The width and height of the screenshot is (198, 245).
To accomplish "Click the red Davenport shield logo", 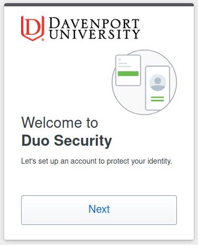I will pos(33,29).
